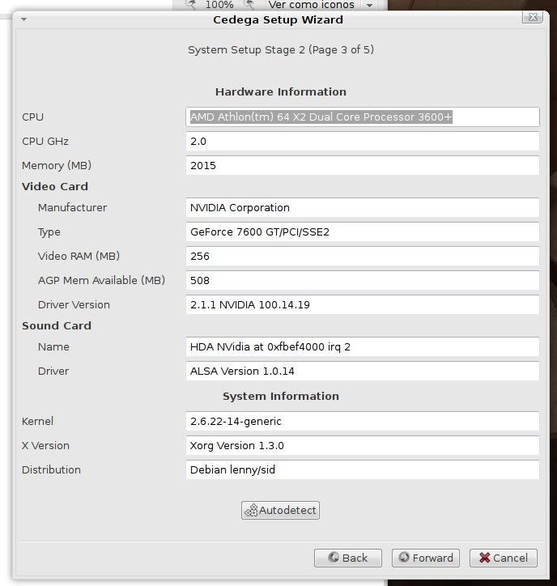The width and height of the screenshot is (557, 586).
Task: Go to the next page with Forward
Action: click(425, 558)
